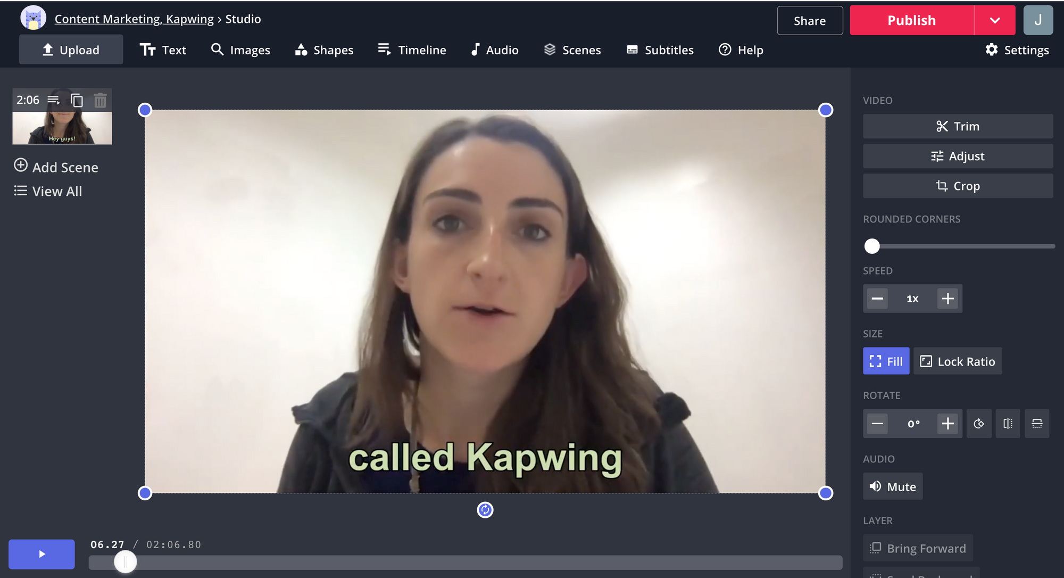
Task: Click the flip vertical icon
Action: tap(1037, 424)
